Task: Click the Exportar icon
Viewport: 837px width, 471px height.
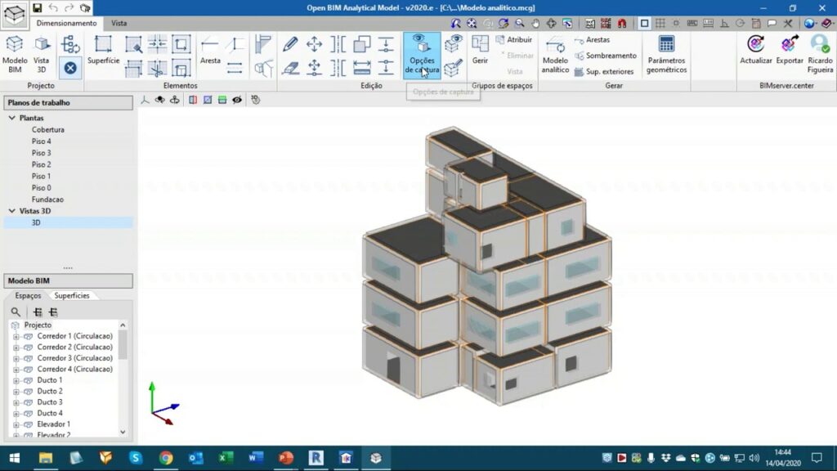Action: (790, 49)
